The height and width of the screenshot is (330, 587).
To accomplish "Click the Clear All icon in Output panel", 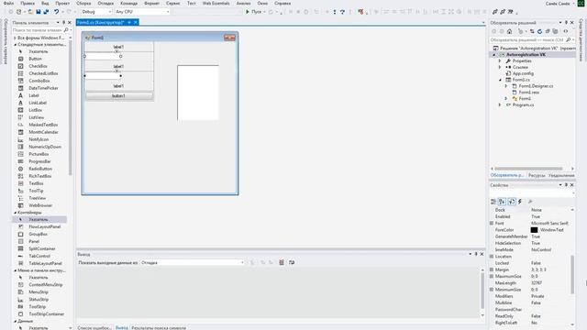I will coord(282,263).
